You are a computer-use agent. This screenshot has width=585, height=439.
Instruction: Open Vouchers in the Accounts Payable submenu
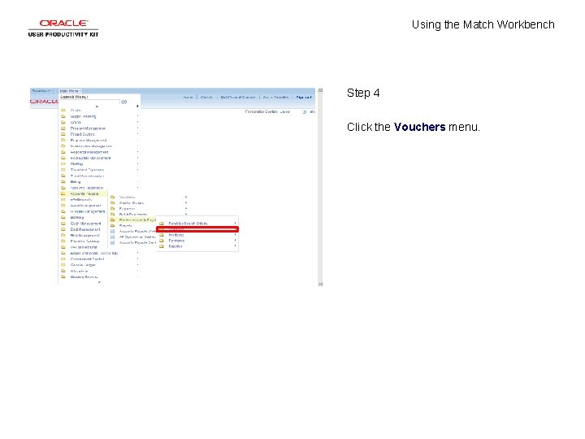click(128, 197)
